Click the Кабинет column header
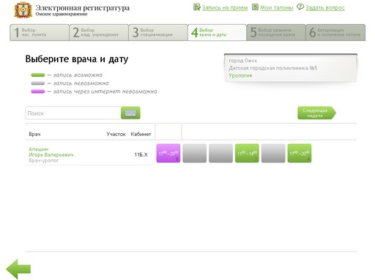This screenshot has height=280, width=375. coord(141,134)
